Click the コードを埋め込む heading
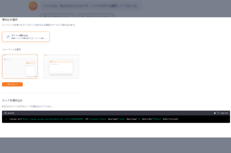 12,100
